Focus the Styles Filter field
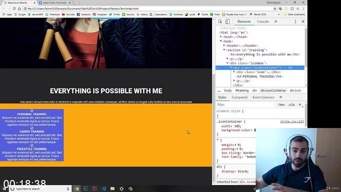Viewport: 341px width, 192px height. [245, 105]
